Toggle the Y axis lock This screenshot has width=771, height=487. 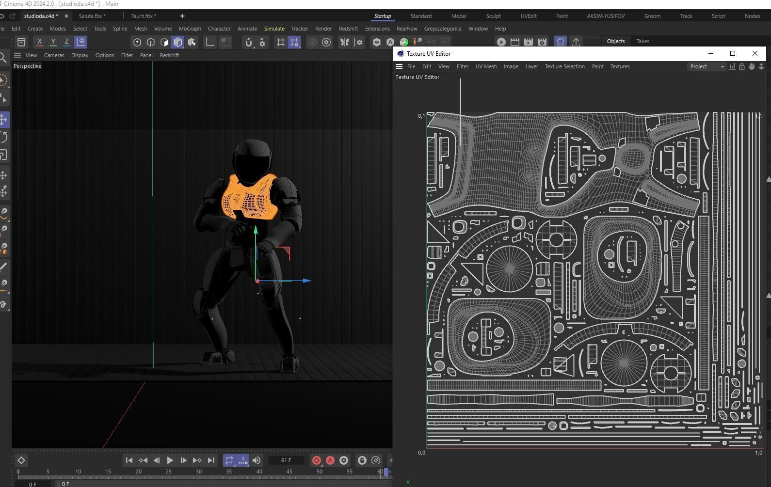pyautogui.click(x=53, y=42)
